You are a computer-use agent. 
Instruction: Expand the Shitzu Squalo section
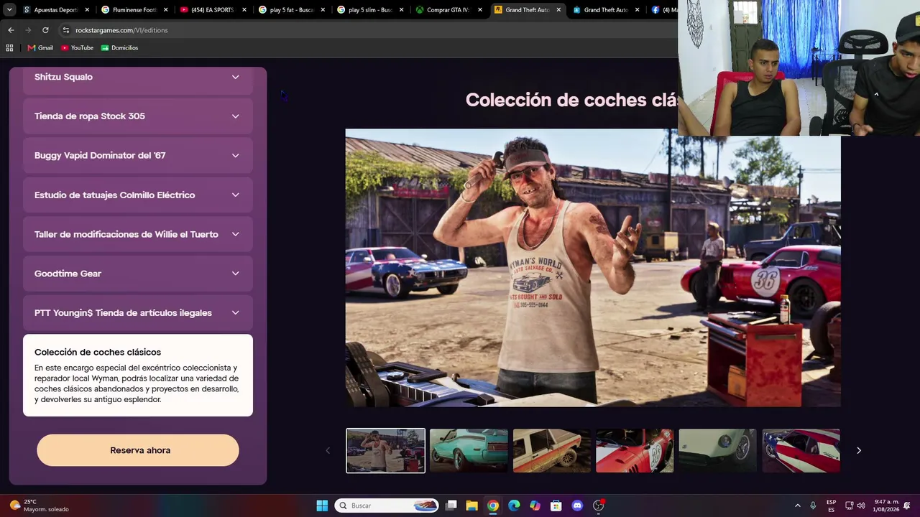click(x=138, y=79)
